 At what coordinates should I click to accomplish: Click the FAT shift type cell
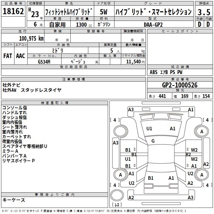[x=7, y=56]
